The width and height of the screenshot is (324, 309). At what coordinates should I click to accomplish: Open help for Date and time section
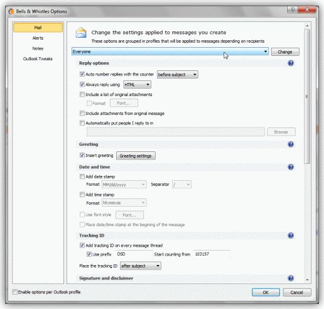[x=291, y=167]
